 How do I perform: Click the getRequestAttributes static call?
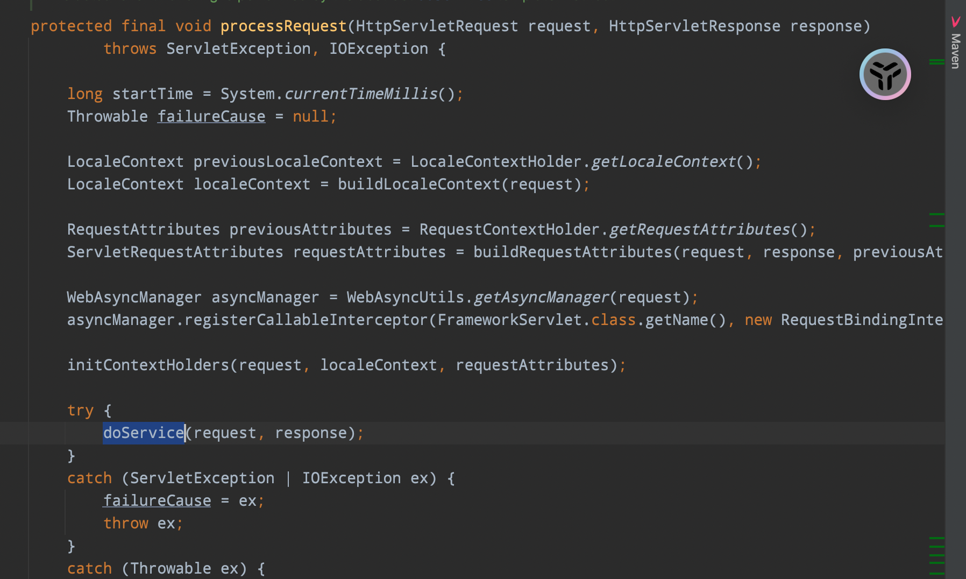coord(699,229)
